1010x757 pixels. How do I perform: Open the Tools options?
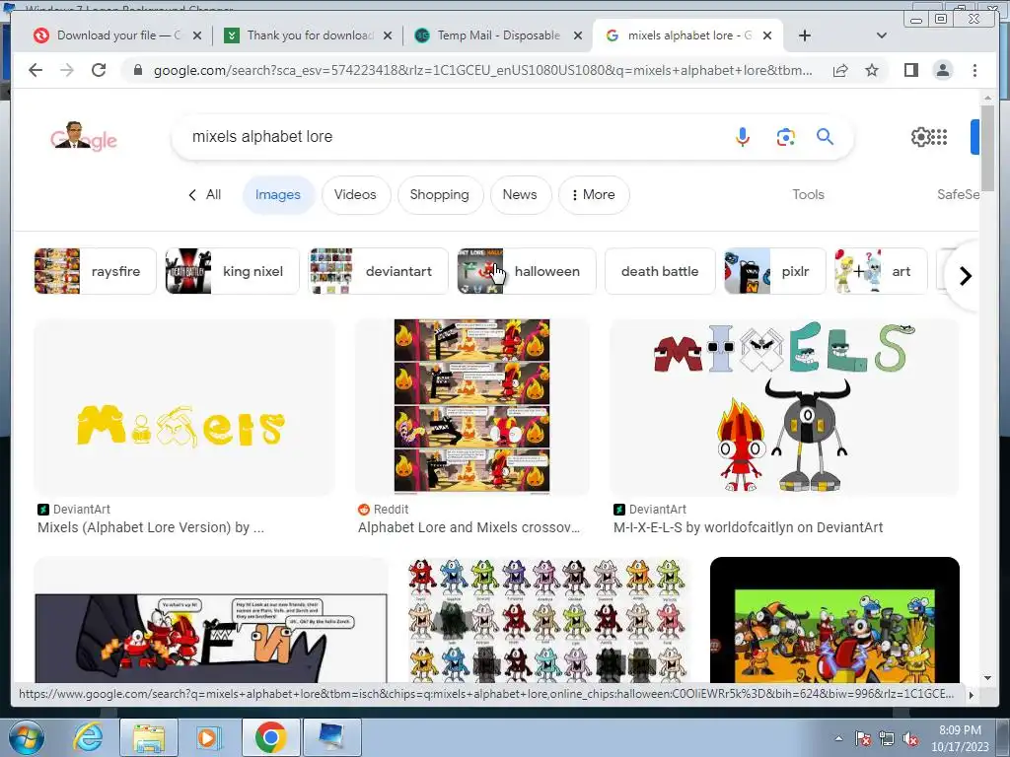[808, 194]
